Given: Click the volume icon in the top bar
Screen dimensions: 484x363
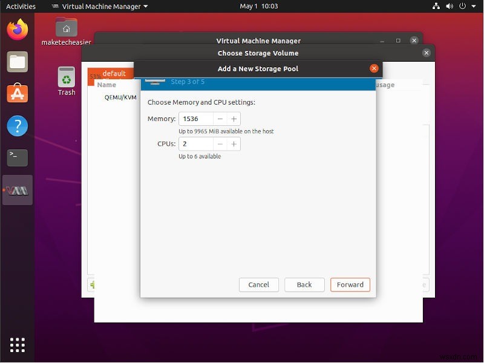Looking at the screenshot, I should point(449,6).
